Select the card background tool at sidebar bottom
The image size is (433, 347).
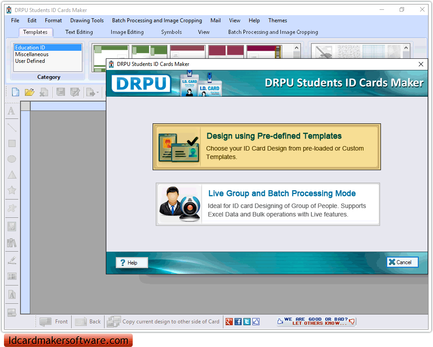[12, 312]
